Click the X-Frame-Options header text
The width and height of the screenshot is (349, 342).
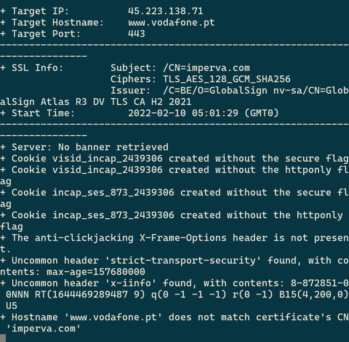pos(183,238)
